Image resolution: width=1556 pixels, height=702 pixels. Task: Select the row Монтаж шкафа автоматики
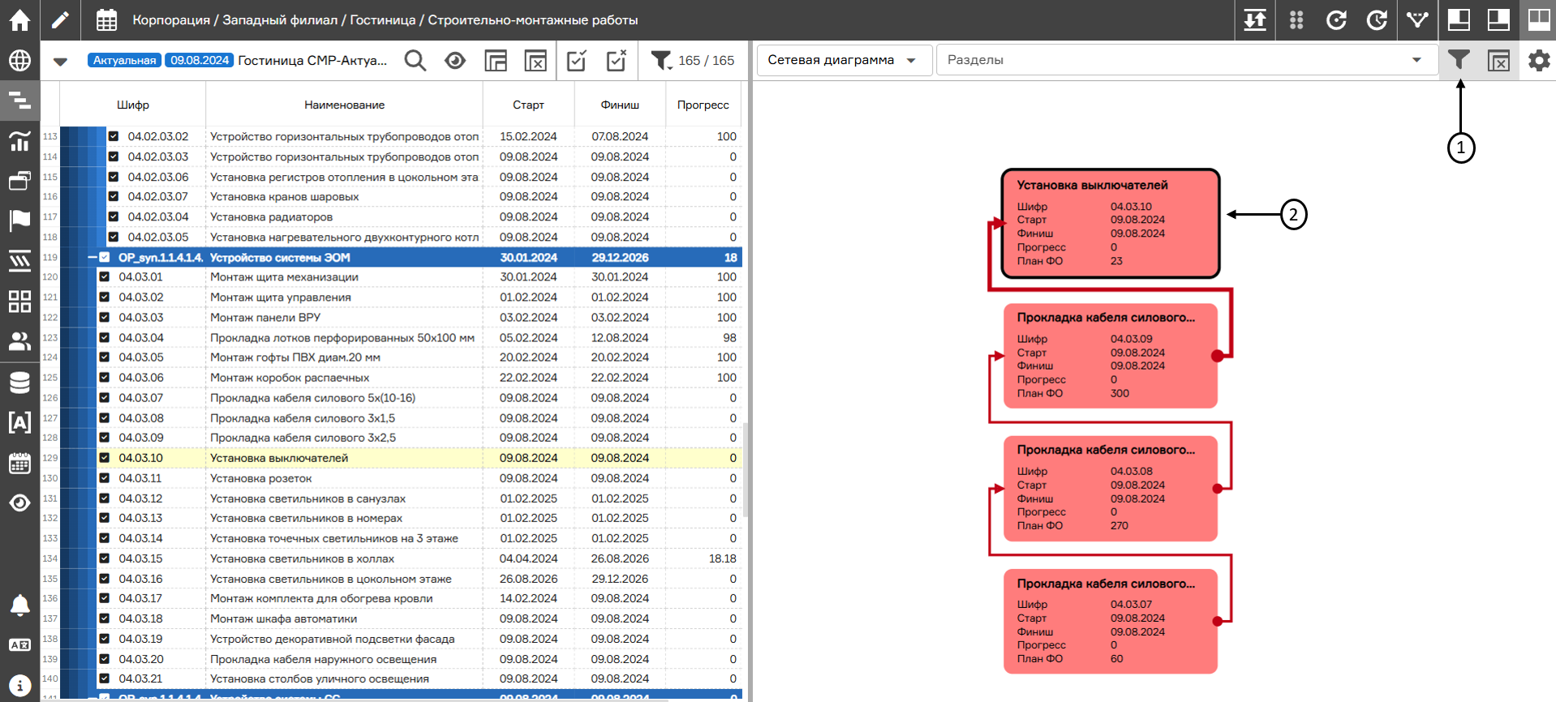click(x=401, y=619)
